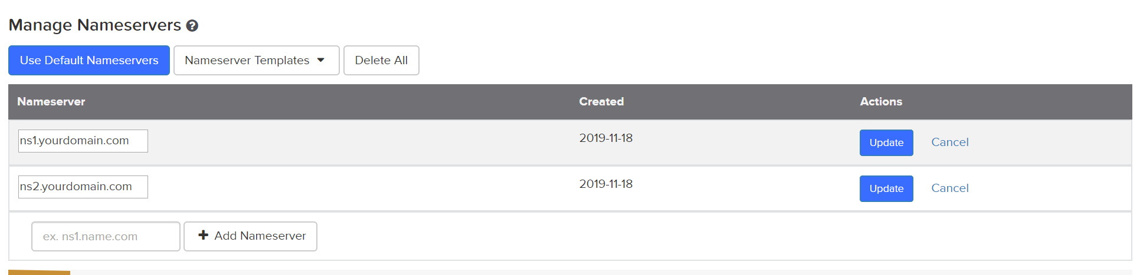Cancel editing the ns2.yourdomain.com row
Screen dimensions: 1140x275
tap(950, 188)
